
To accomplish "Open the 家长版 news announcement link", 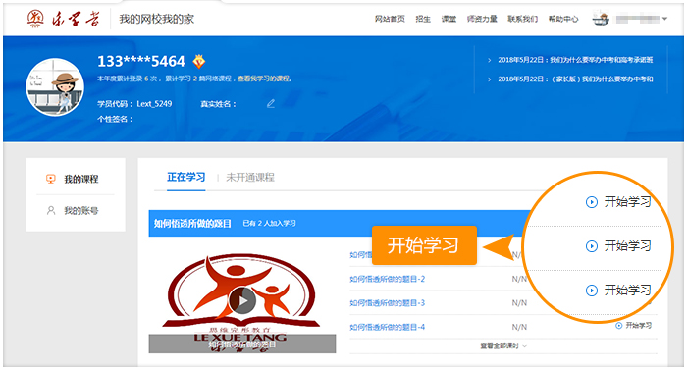I will tap(575, 79).
